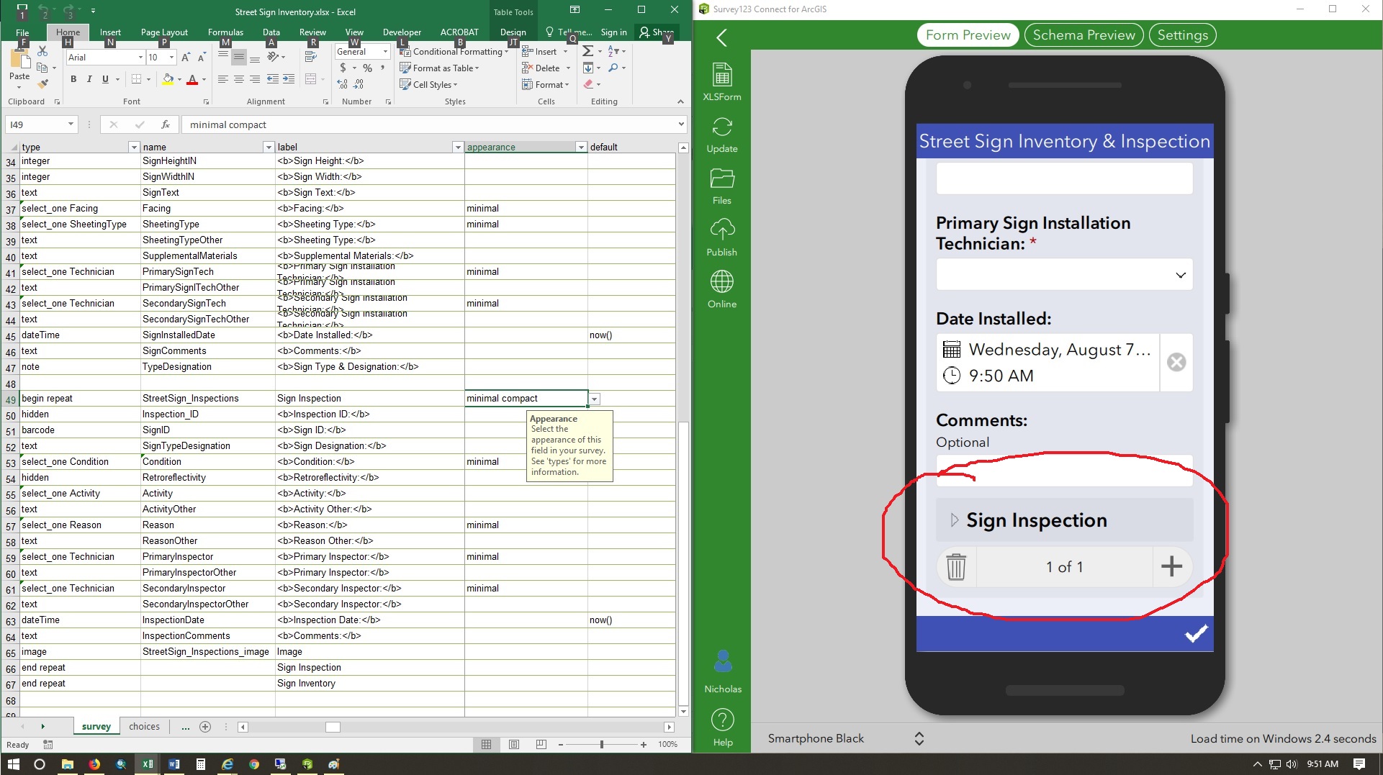Click the Nicholas user profile icon

coord(723,671)
